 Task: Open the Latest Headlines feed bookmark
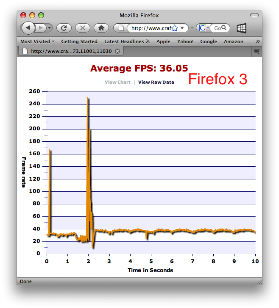click(x=127, y=41)
